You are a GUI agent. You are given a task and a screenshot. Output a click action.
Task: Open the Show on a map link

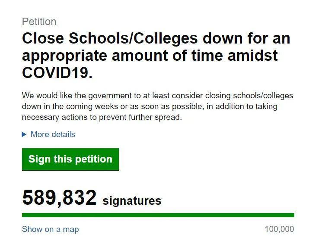tap(50, 229)
